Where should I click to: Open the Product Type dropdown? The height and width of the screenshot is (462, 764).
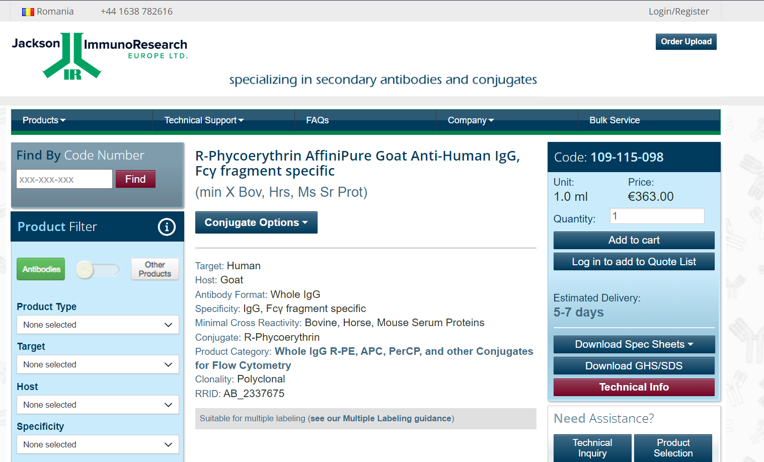point(98,325)
